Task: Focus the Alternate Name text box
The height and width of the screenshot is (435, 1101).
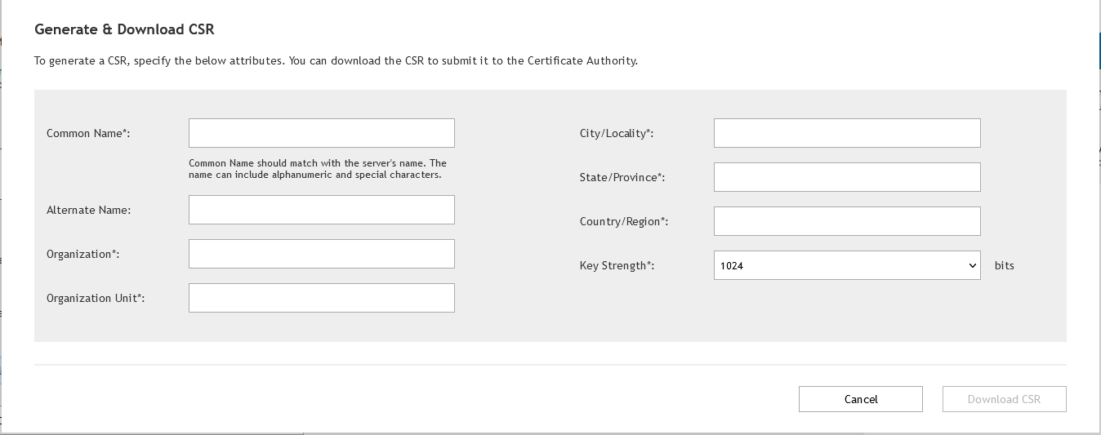Action: tap(321, 210)
